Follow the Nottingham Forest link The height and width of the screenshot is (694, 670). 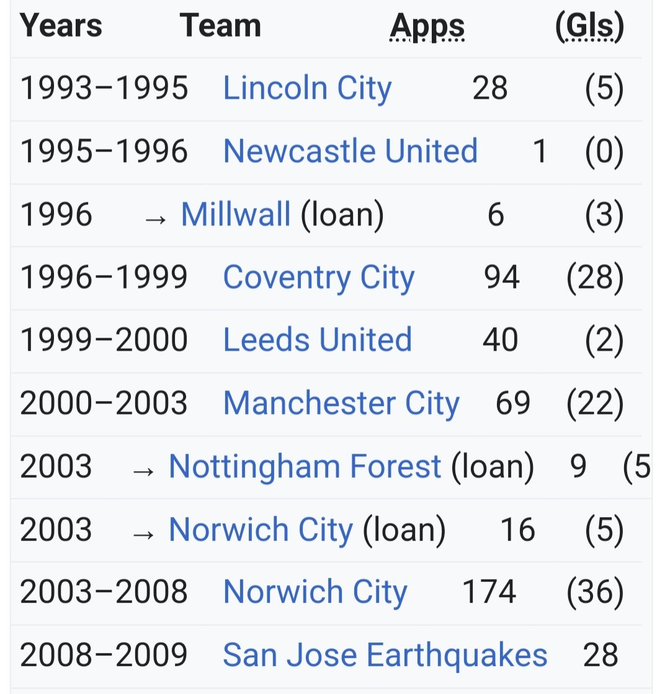tap(305, 467)
